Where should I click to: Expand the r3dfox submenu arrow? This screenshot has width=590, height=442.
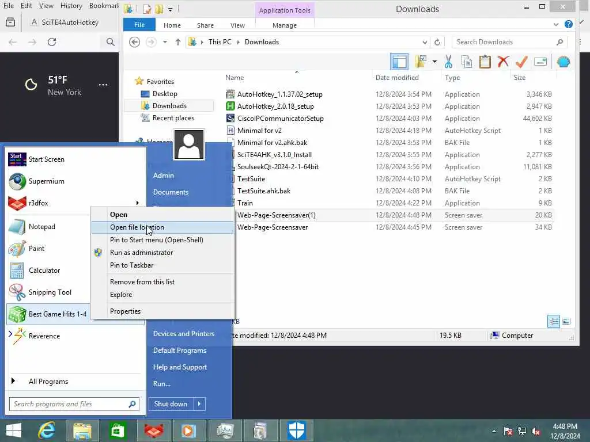coord(138,203)
